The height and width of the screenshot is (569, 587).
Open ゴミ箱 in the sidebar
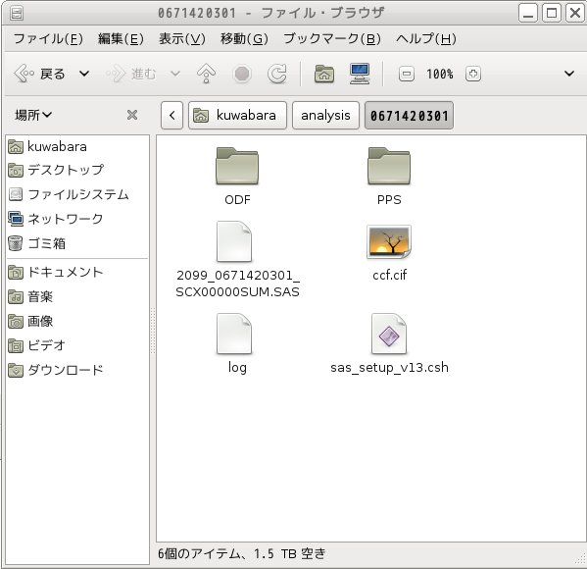pos(36,243)
